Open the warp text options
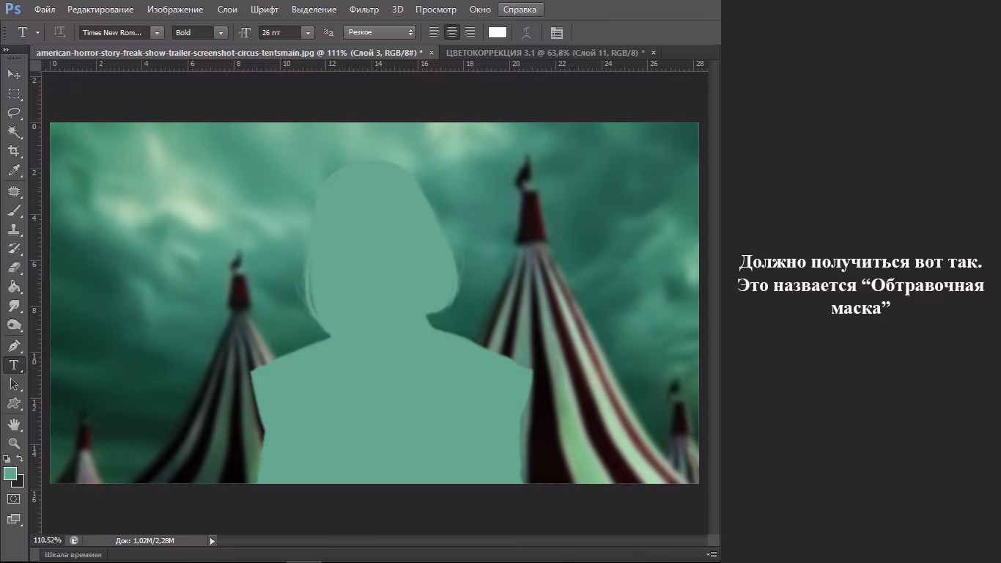 click(x=526, y=32)
